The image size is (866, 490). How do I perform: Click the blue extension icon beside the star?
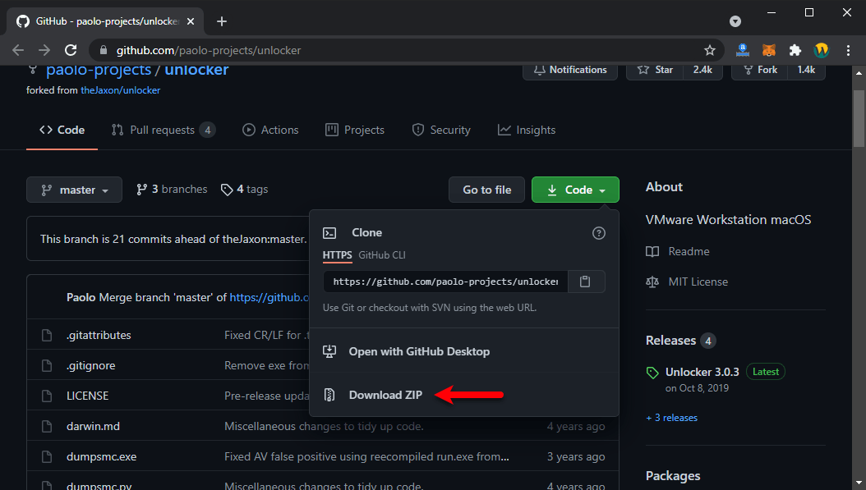point(743,50)
